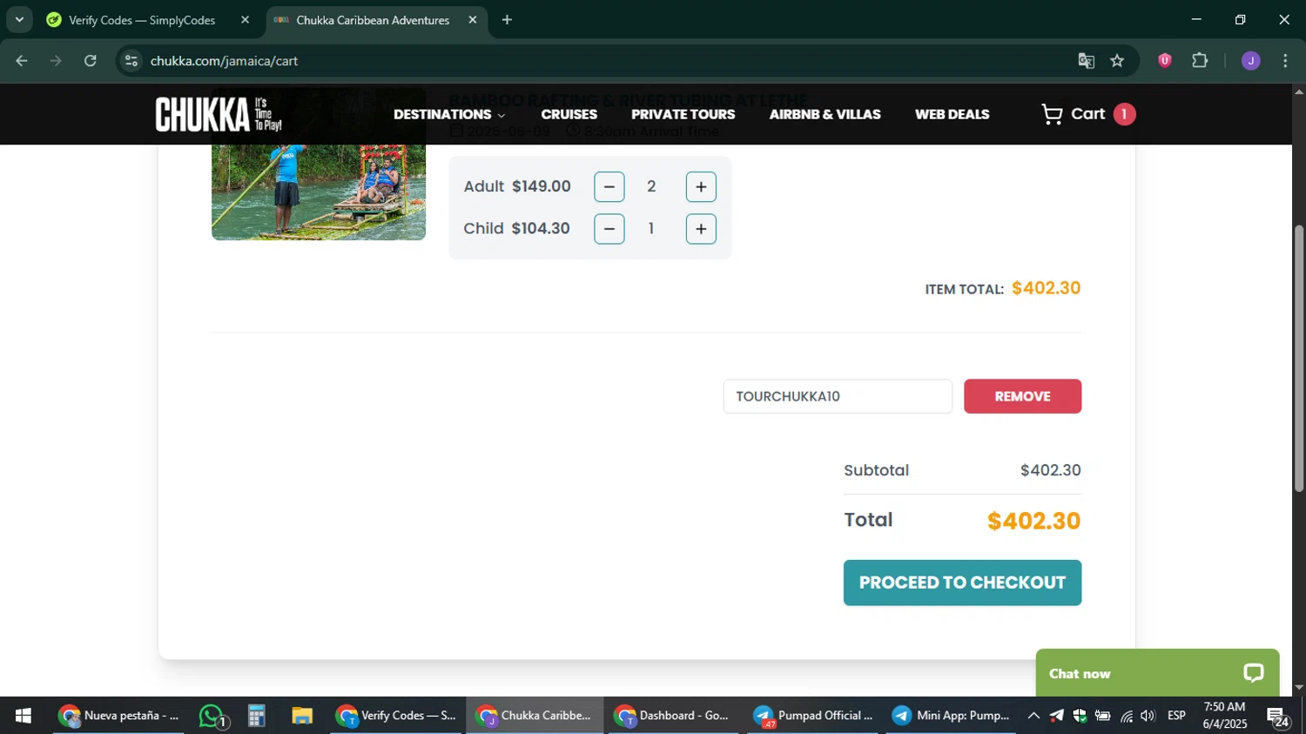The image size is (1306, 734).
Task: Click the address bar URL
Action: point(224,61)
